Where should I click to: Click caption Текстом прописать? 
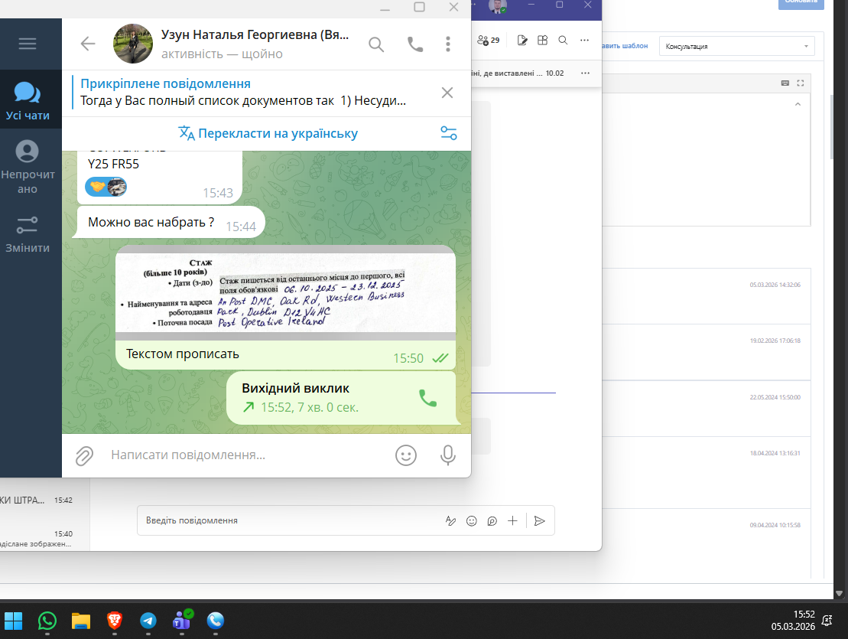[182, 354]
